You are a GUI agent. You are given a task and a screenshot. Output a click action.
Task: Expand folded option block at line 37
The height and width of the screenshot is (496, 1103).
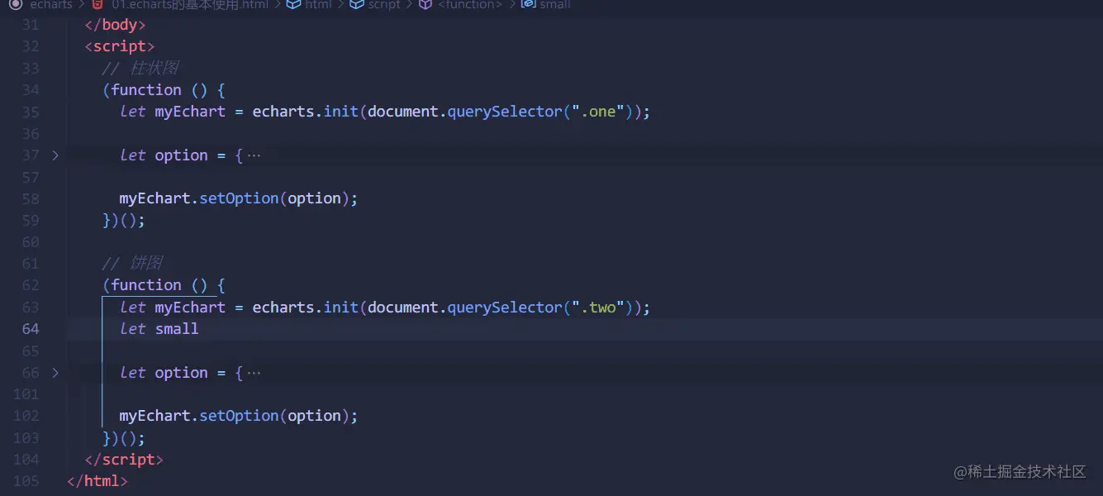point(55,155)
